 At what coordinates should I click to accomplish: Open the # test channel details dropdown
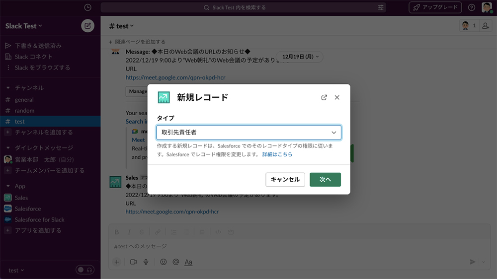(121, 26)
